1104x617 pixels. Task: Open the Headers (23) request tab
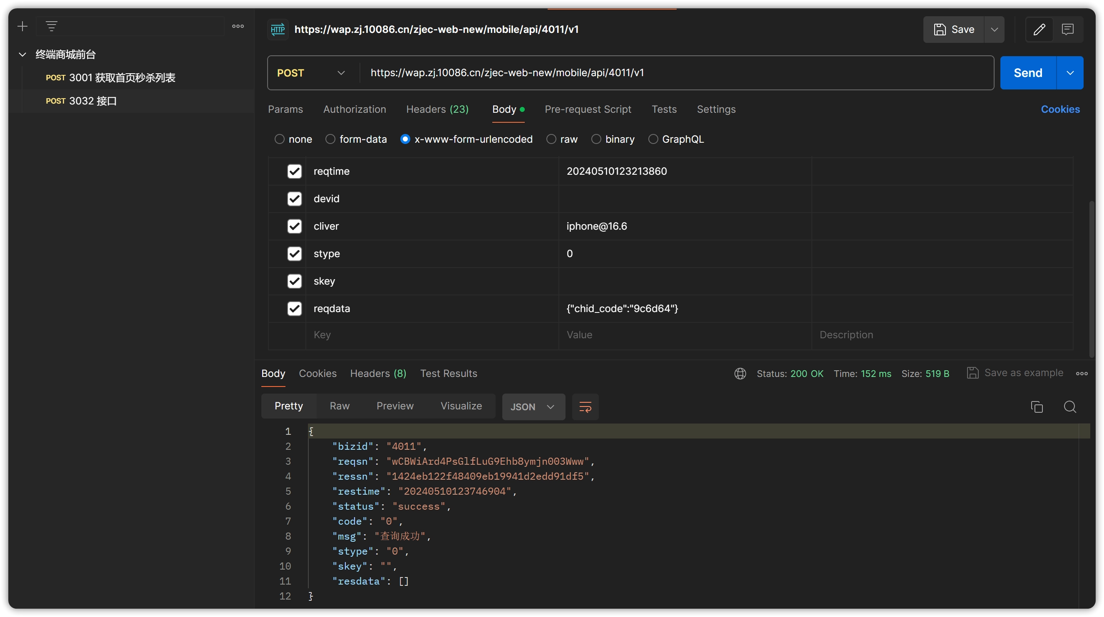click(437, 109)
